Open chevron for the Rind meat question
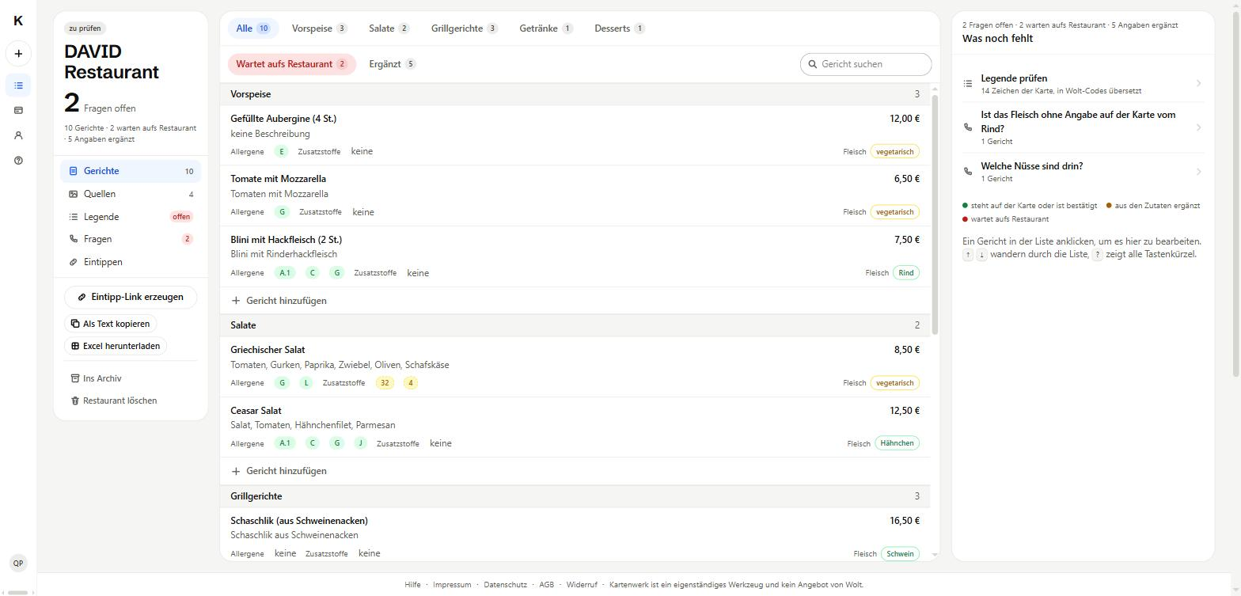This screenshot has width=1241, height=596. tap(1198, 127)
